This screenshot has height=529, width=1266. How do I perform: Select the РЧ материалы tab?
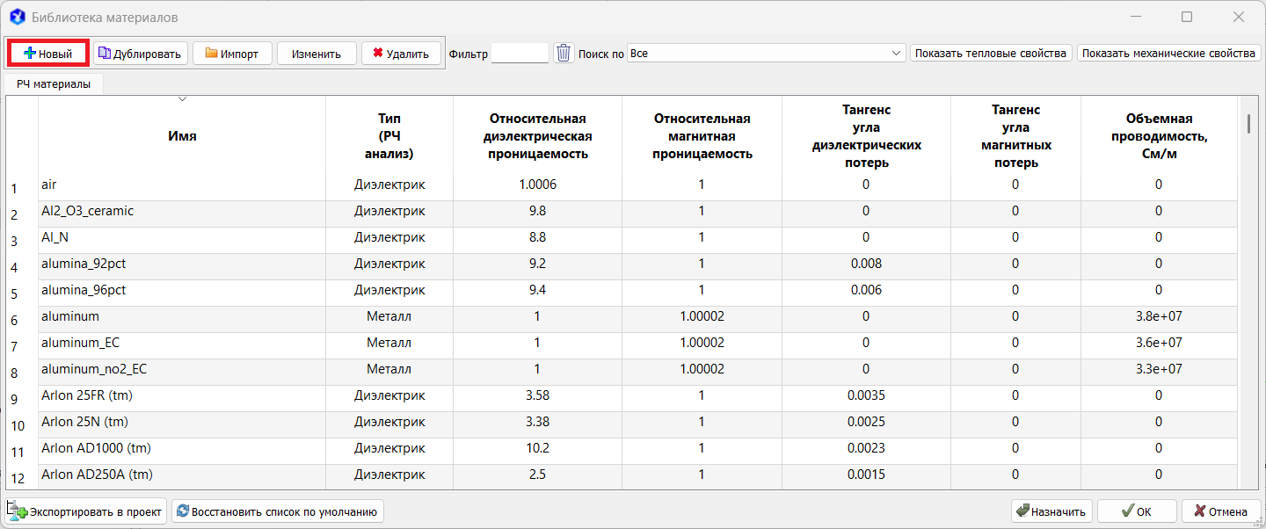(x=54, y=84)
